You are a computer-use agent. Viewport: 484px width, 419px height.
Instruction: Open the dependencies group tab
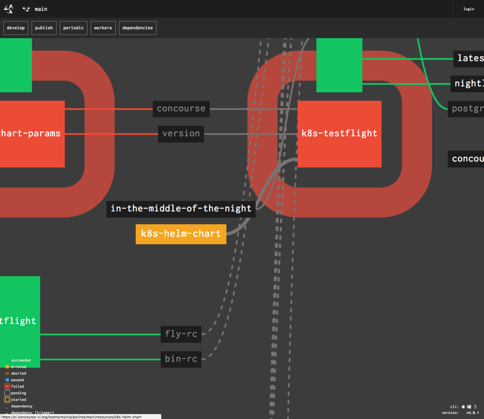138,28
